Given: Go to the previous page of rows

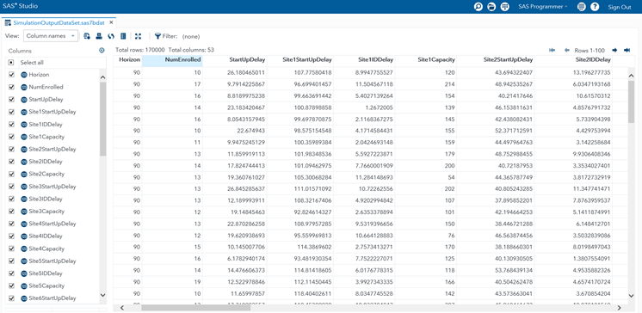Looking at the screenshot, I should (566, 50).
